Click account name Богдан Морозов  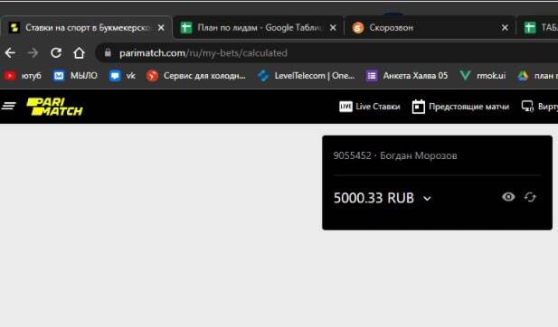point(419,155)
